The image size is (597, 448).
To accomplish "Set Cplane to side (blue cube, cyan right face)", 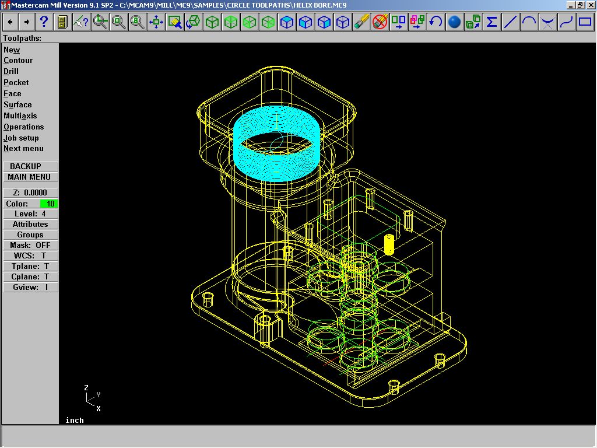I will [324, 22].
